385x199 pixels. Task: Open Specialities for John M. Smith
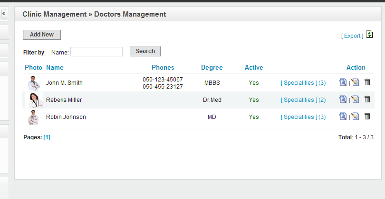[303, 83]
